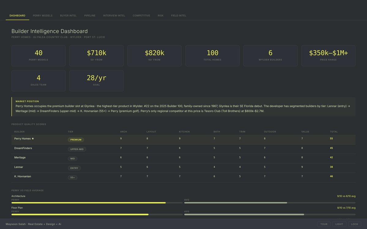The image size is (367, 229).
Task: Click the DreamFinders builder name
Action: pyautogui.click(x=23, y=148)
